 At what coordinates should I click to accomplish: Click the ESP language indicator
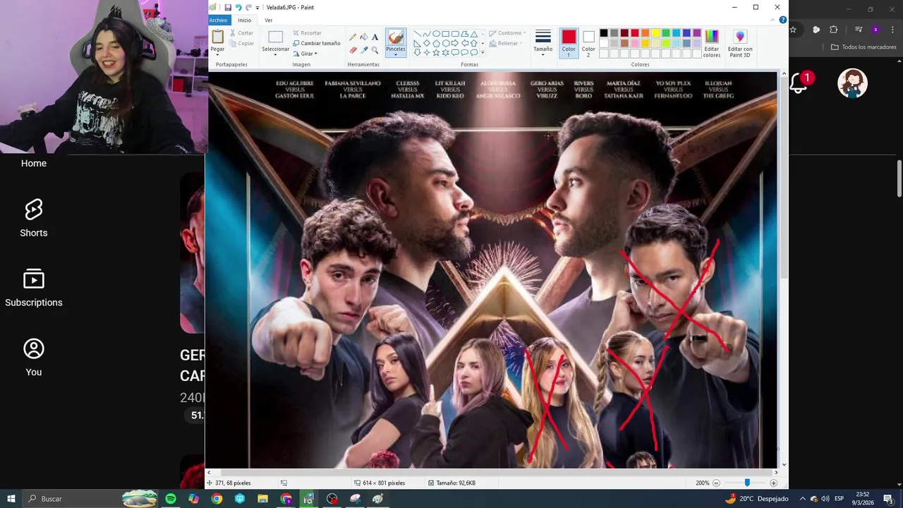(839, 499)
